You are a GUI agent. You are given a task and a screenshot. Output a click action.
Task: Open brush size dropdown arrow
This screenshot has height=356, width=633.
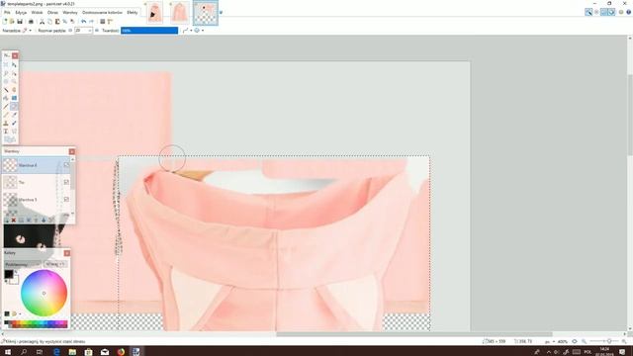(x=90, y=31)
